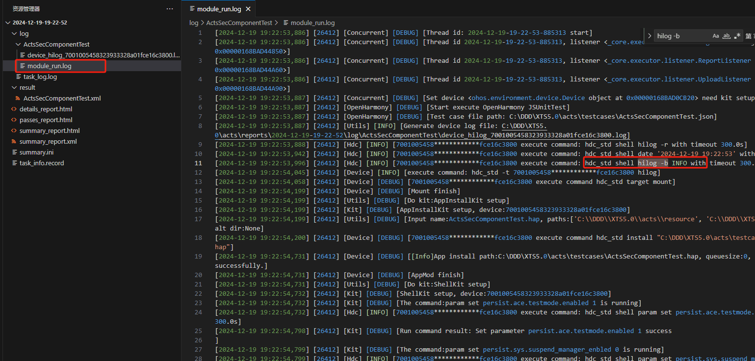Image resolution: width=755 pixels, height=361 pixels.
Task: Toggle Use Regular Expression in find widget
Action: [737, 36]
